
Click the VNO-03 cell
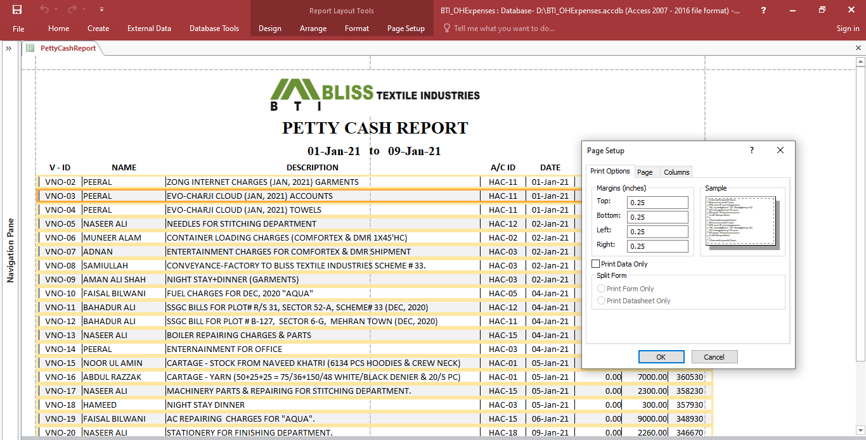click(60, 196)
